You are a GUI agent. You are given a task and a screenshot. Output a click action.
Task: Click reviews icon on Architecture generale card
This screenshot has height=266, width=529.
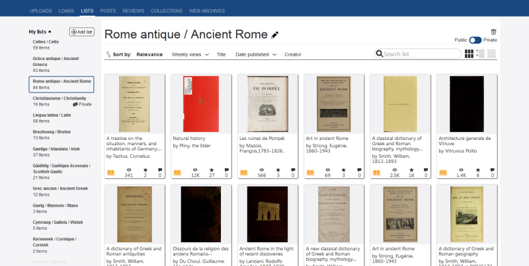[x=493, y=170]
